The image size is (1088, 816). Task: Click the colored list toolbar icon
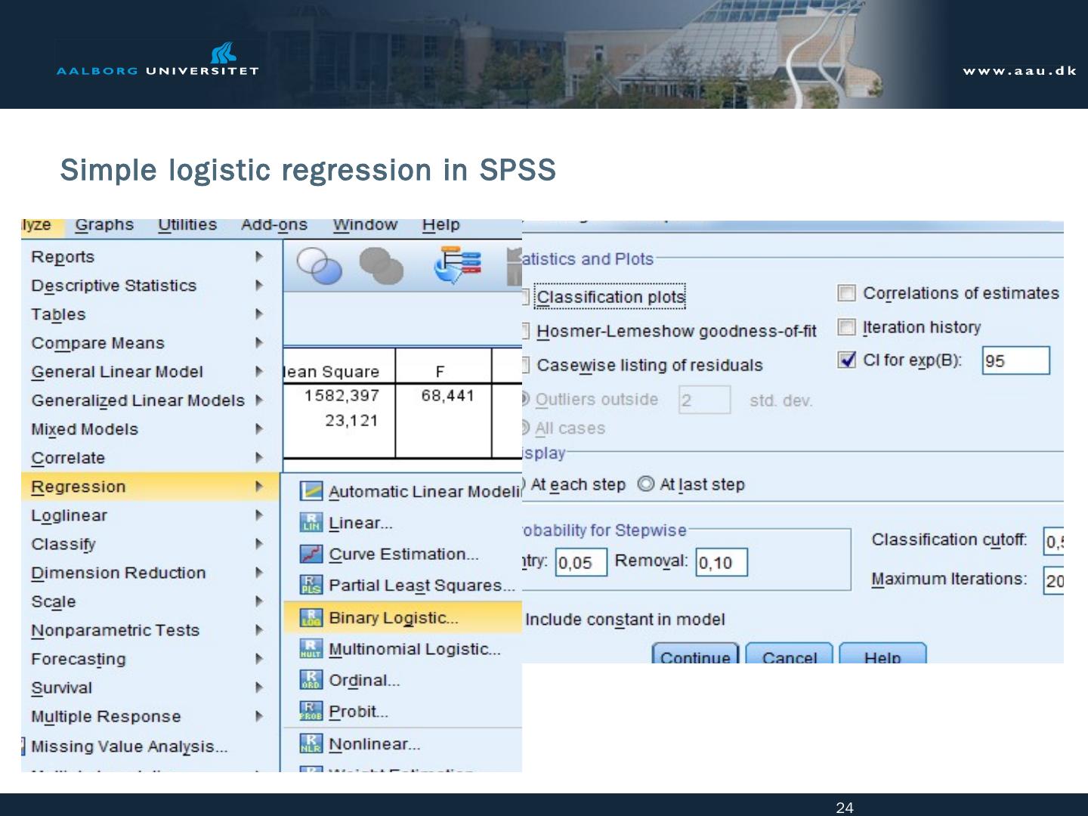(x=458, y=265)
